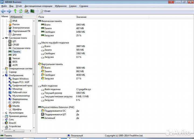The image size is (194, 139).
Task: Select the Шрифты tree item
Action: [17, 109]
